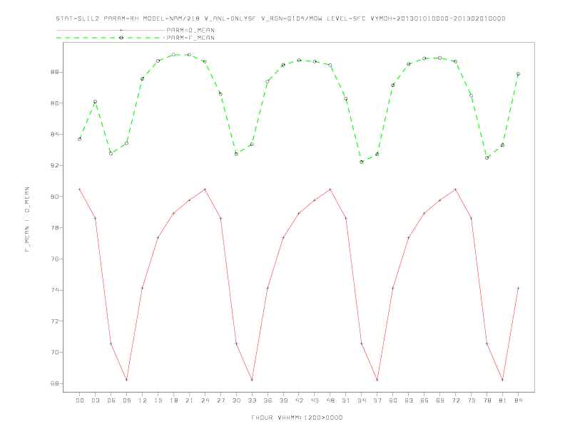Click the y-axis tick label 72

click(54, 321)
